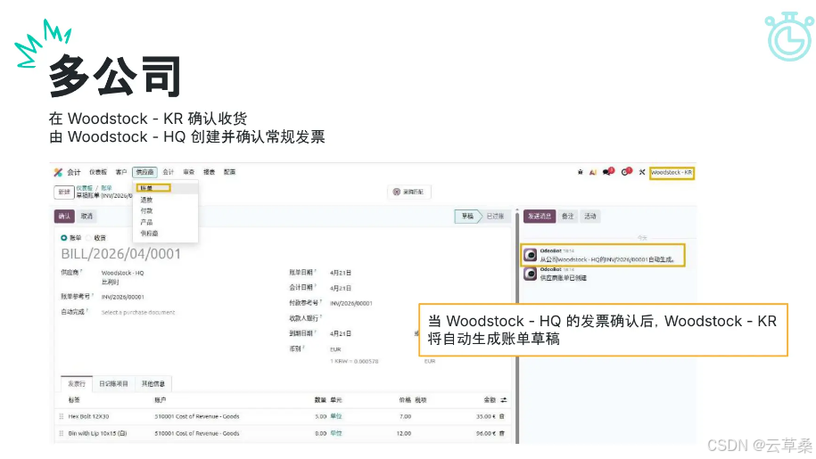This screenshot has height=459, width=816.
Task: Click the purple 确认 button
Action: pos(64,217)
